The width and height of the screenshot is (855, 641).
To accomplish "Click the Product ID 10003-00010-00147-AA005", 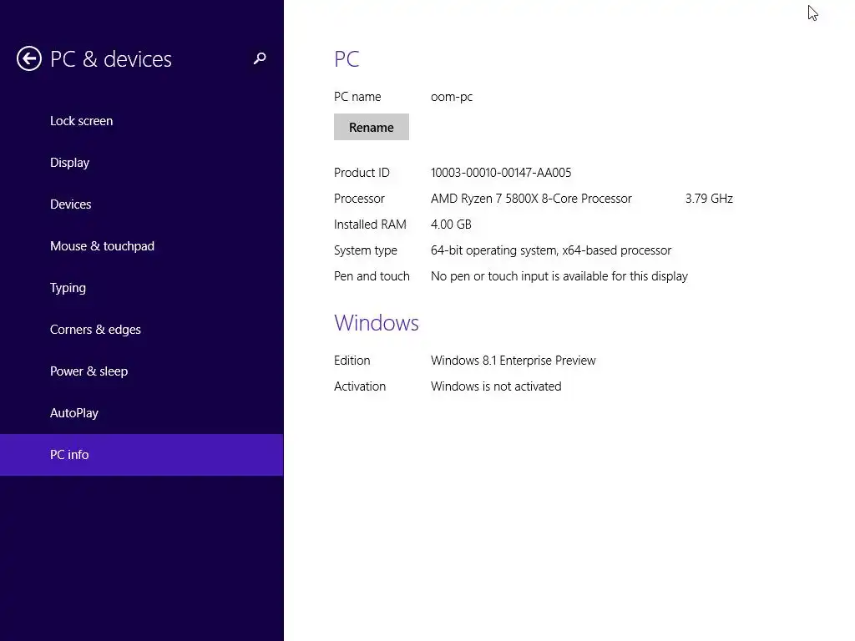I will click(501, 173).
